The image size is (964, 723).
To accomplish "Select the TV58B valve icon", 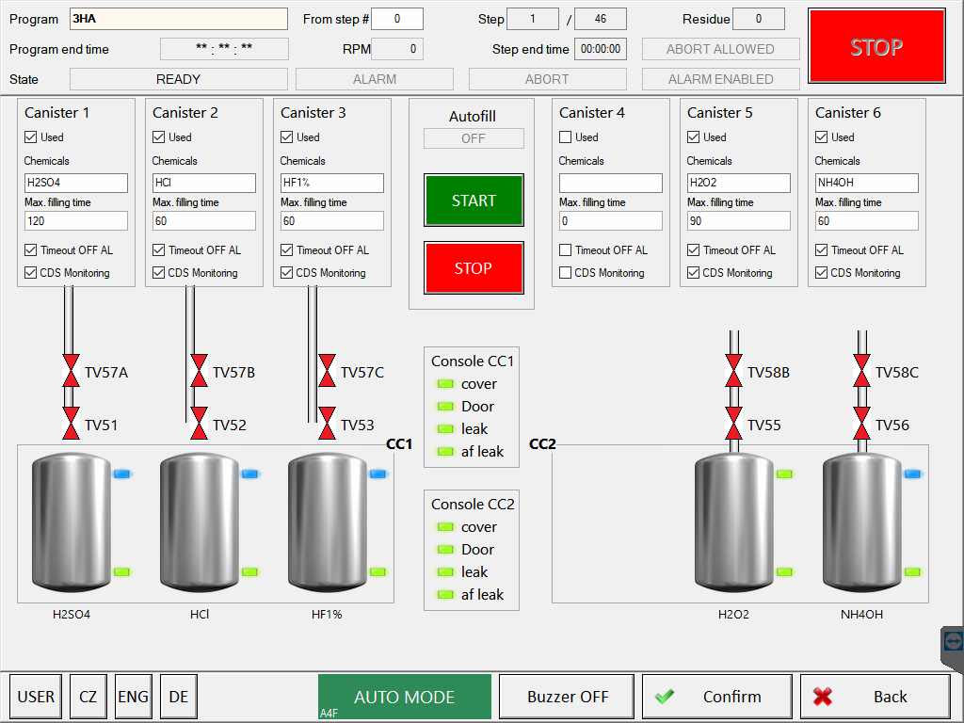I will 733,372.
